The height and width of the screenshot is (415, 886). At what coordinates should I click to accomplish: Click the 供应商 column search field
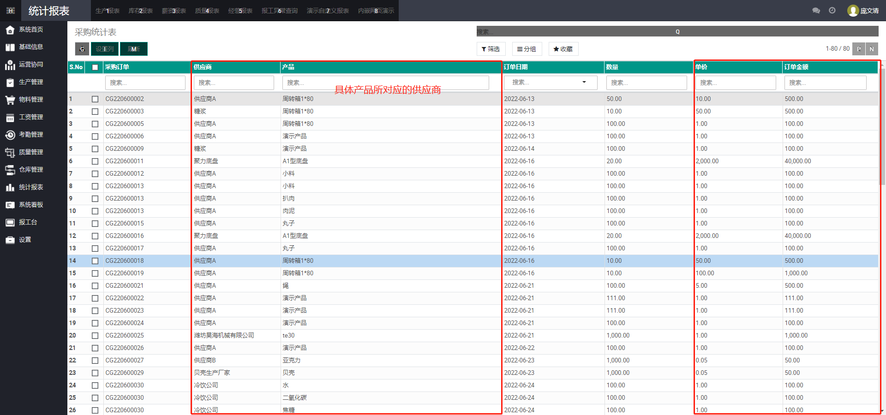click(234, 83)
